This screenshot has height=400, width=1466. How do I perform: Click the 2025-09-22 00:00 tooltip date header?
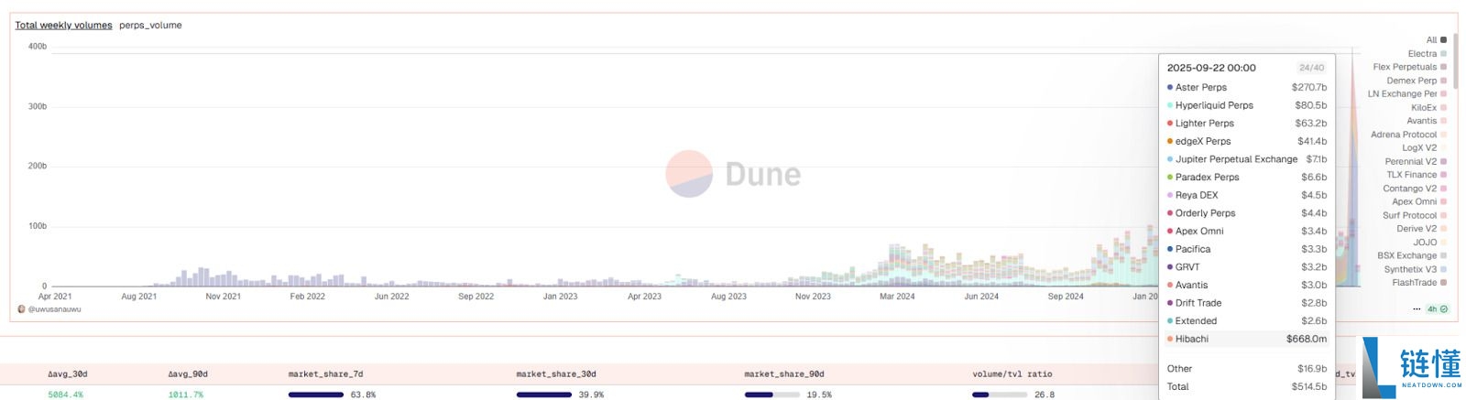pyautogui.click(x=1211, y=68)
